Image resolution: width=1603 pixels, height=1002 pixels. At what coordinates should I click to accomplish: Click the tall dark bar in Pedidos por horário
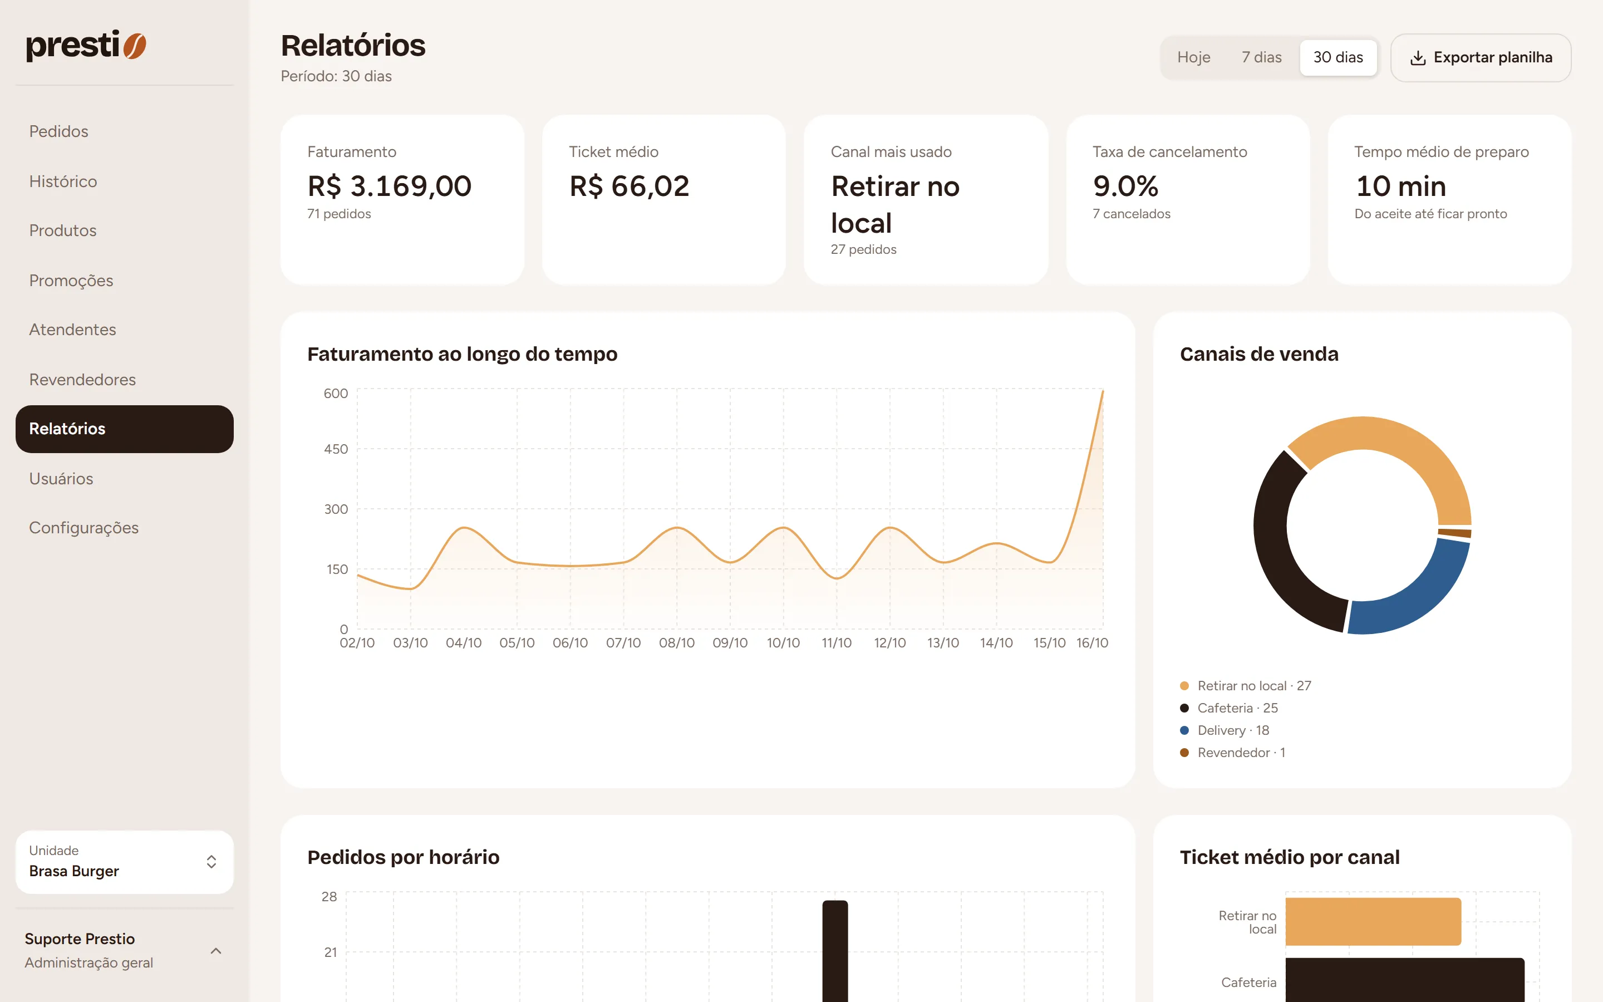tap(835, 951)
